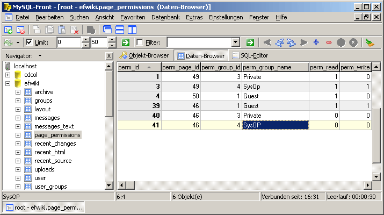Screen dimensions: 384x215
Task: Click the cascade windows icon
Action: point(107,30)
